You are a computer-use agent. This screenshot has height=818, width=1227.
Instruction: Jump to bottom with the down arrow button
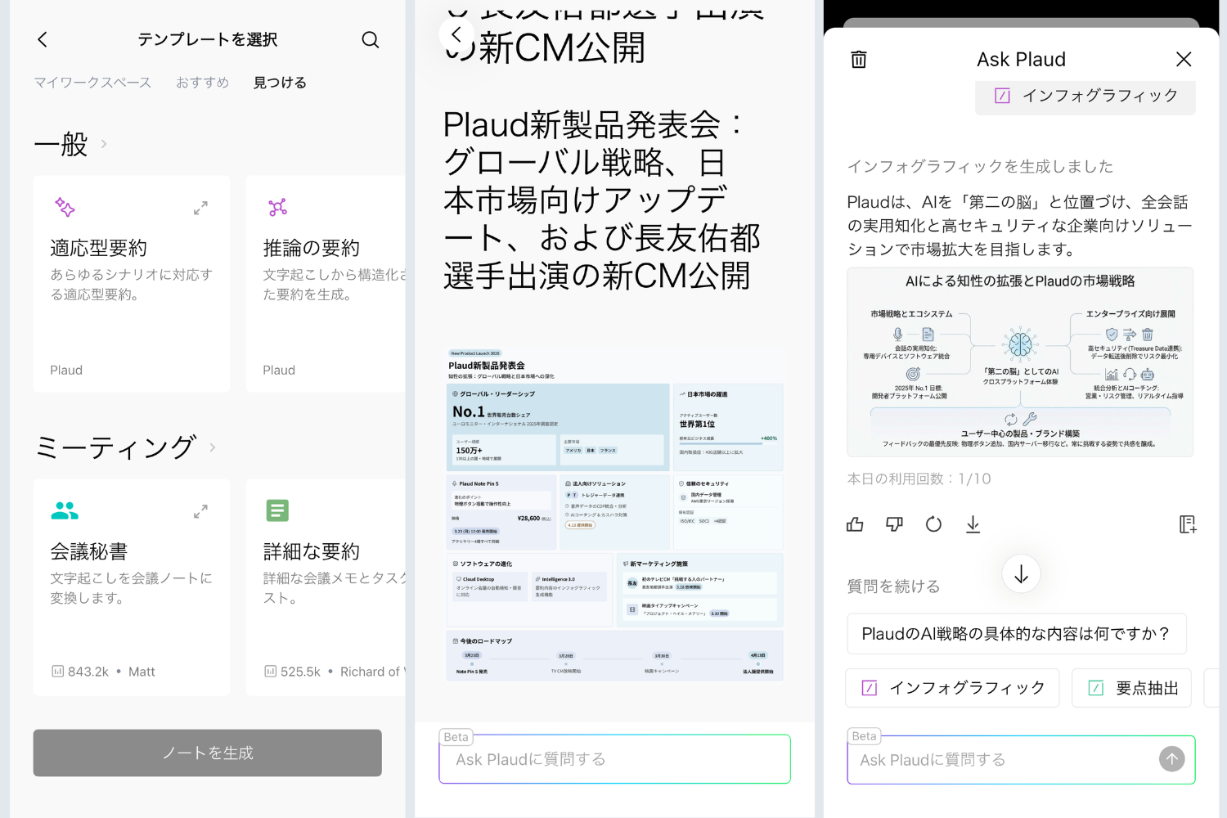click(x=1021, y=574)
